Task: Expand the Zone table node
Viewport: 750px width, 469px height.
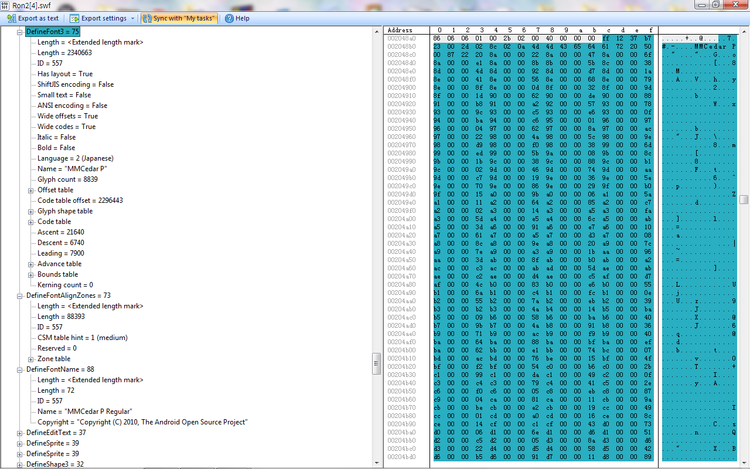Action: click(31, 359)
